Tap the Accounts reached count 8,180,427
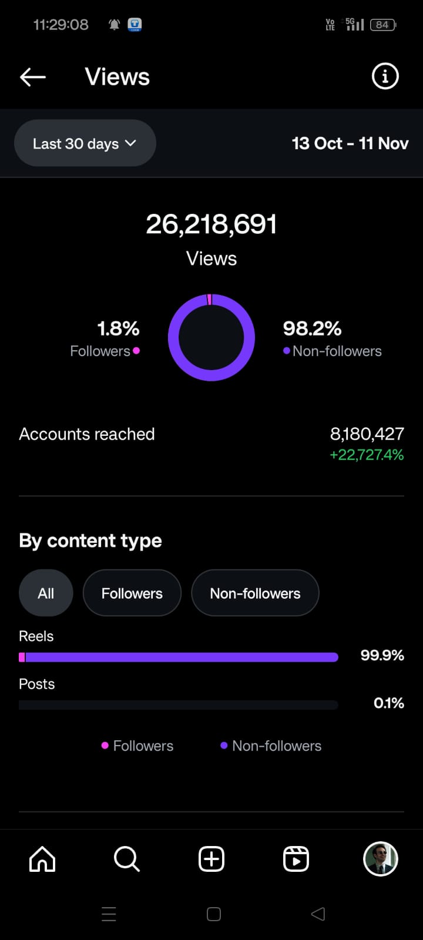This screenshot has height=940, width=423. 367,434
